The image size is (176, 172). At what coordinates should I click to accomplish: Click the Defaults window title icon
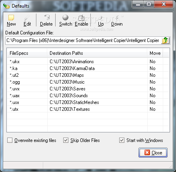pos(6,6)
